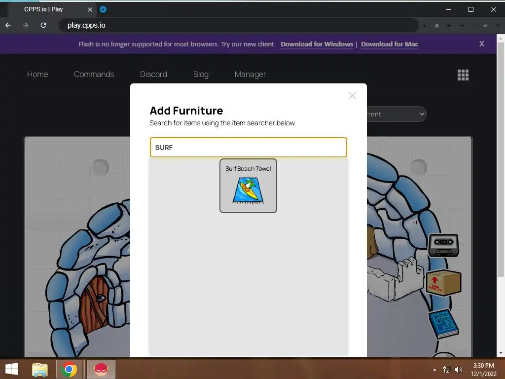Click Download for Mac link
Screen dimensions: 505x379
(x=390, y=44)
